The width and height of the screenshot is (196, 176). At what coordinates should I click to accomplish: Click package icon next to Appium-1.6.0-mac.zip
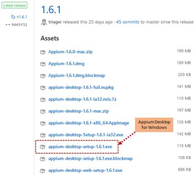[43, 52]
